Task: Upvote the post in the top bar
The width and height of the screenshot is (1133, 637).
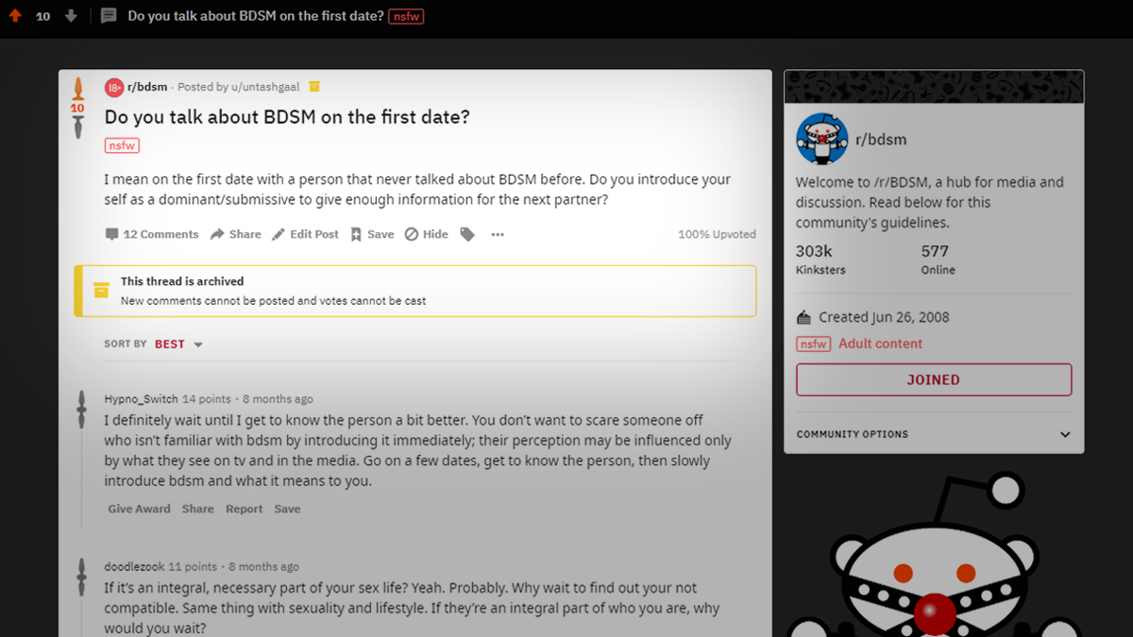Action: click(x=15, y=16)
